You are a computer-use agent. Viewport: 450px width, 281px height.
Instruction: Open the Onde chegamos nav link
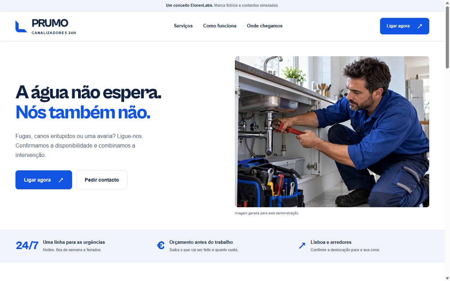(265, 26)
